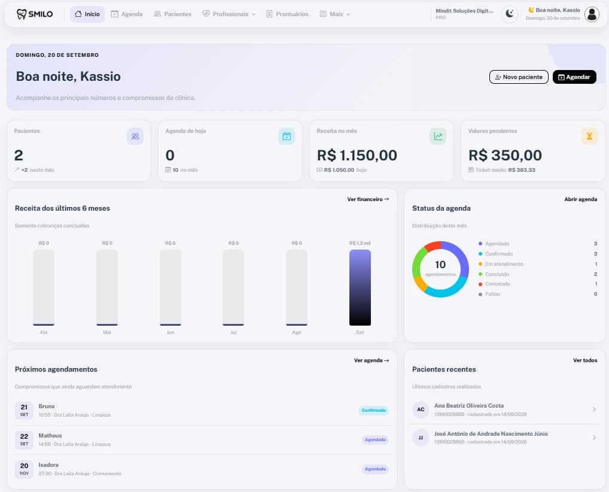Open José Antônio de Andrade chevron

point(594,438)
